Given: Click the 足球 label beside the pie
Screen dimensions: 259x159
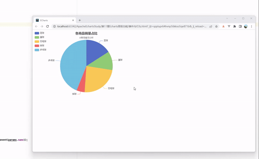Looking at the screenshot, I should pos(106,41).
